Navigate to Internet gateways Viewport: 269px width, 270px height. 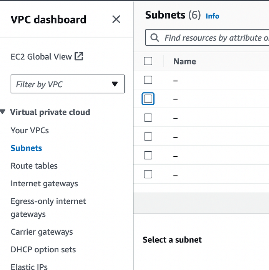pos(44,183)
